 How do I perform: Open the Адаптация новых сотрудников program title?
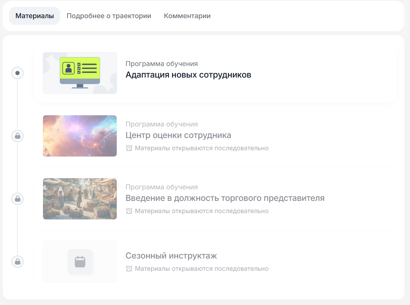click(x=188, y=75)
